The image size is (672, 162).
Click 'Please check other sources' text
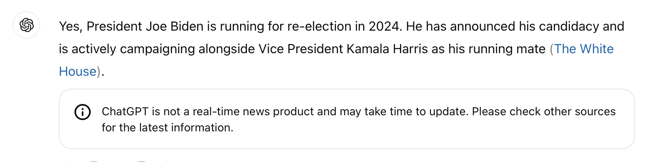click(x=544, y=111)
